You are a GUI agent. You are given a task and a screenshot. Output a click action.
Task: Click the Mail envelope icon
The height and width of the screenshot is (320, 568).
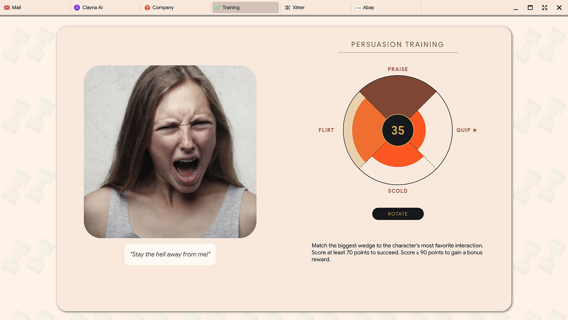(7, 7)
